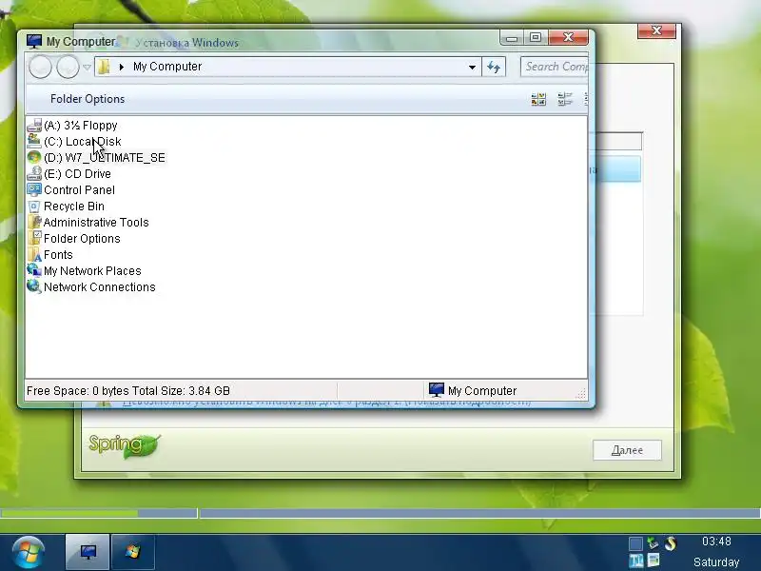This screenshot has width=761, height=571.
Task: Click the 03:48 clock in the tray
Action: [716, 541]
